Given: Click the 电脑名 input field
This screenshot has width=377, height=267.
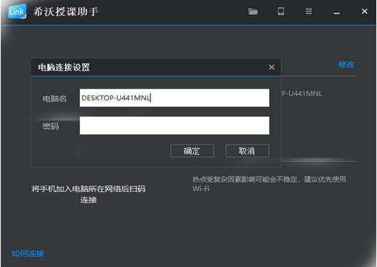Looking at the screenshot, I should click(175, 98).
